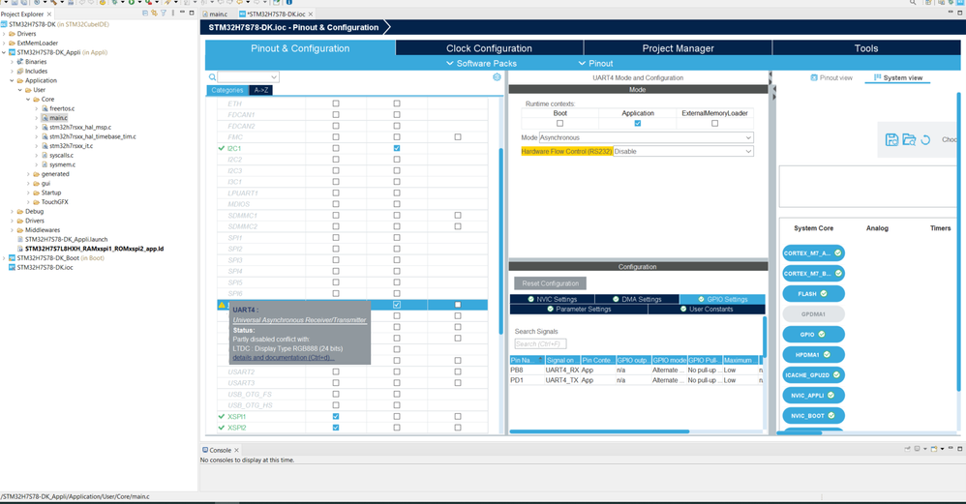Screen dimensions: 966x504
Task: Open the CORTEX_M7_A... system core pill
Action: [x=813, y=252]
